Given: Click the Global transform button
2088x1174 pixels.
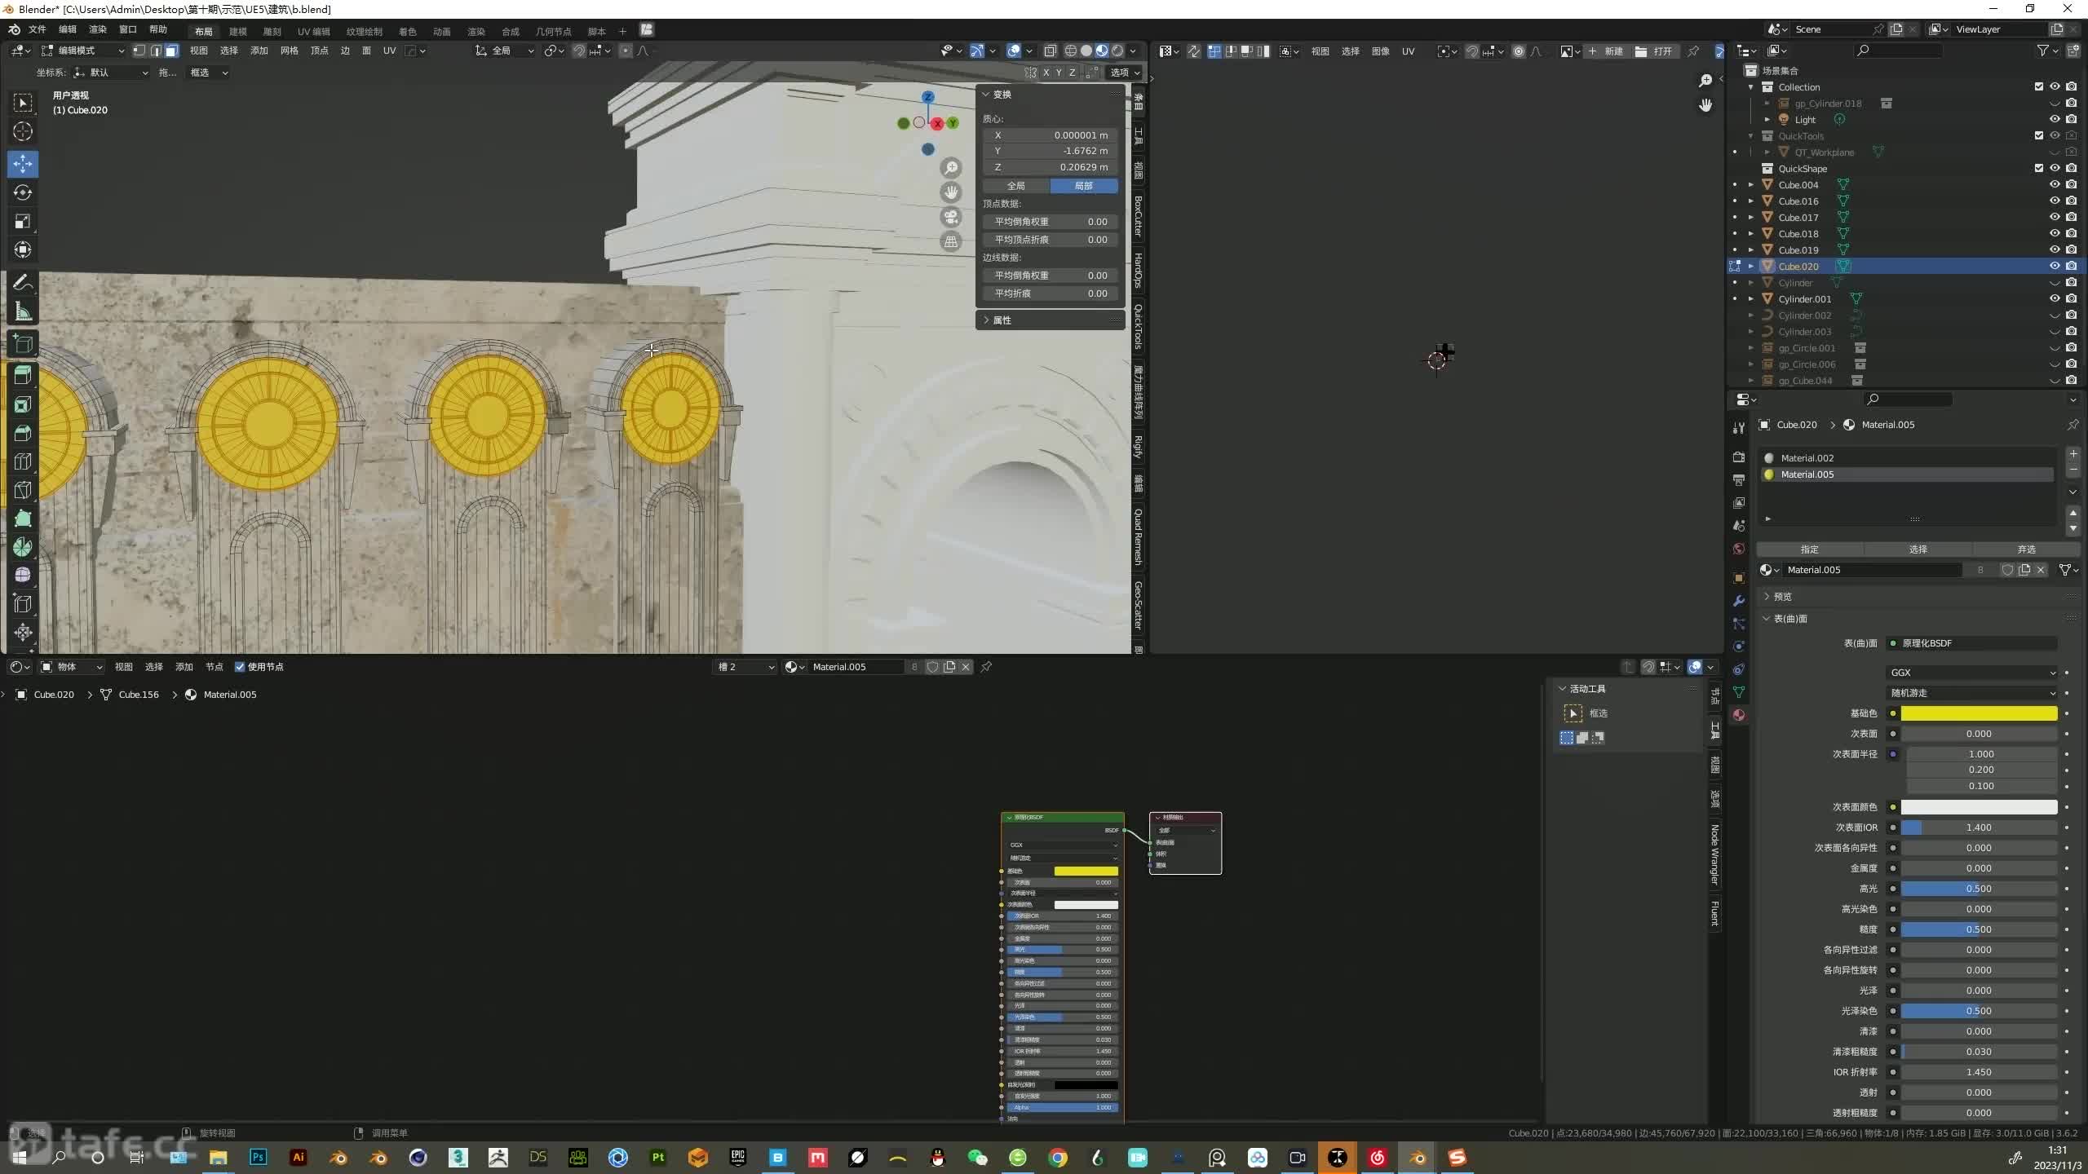Looking at the screenshot, I should tap(1015, 186).
